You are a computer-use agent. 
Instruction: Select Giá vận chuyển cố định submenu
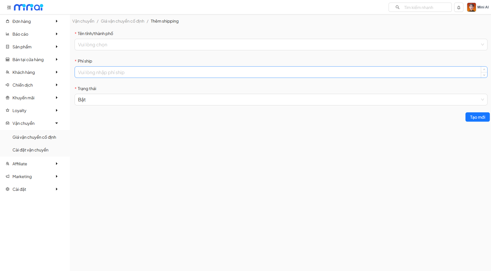coord(34,137)
